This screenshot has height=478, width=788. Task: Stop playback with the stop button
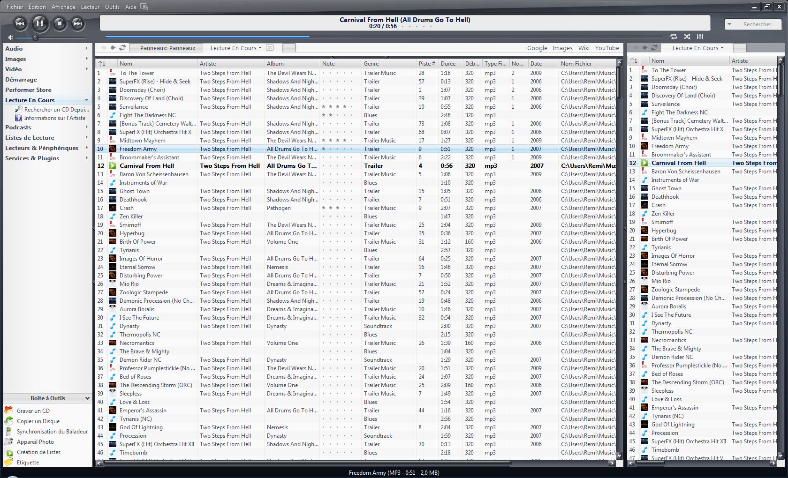pyautogui.click(x=59, y=23)
